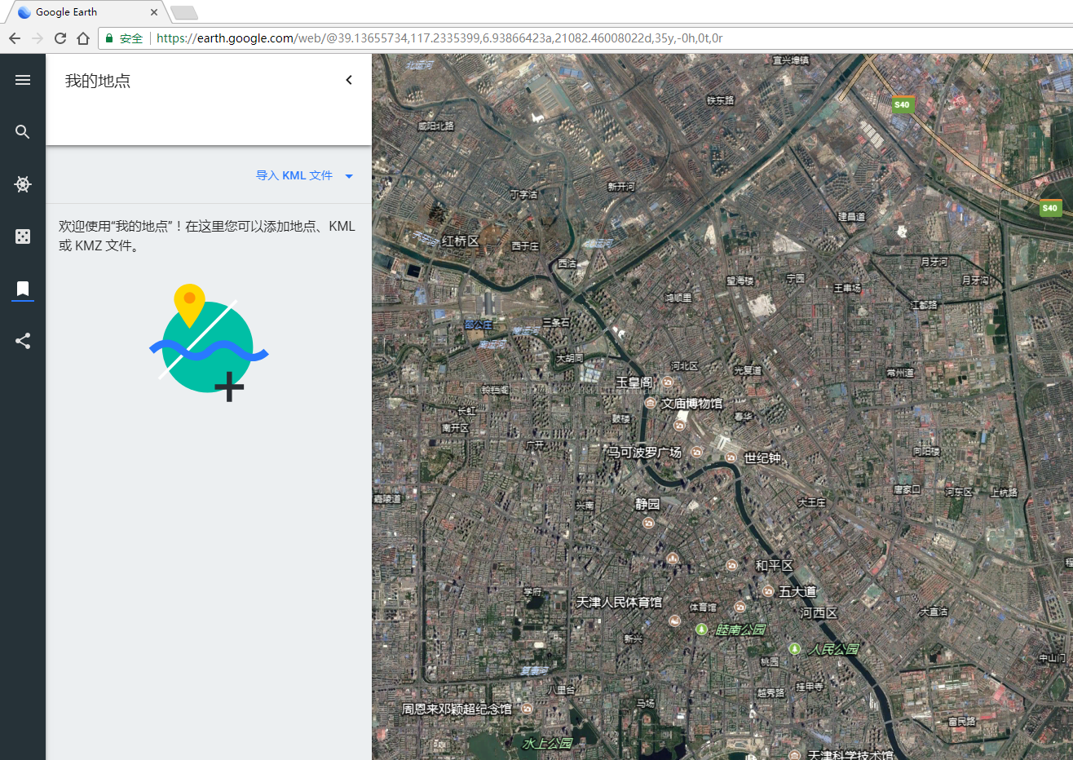1073x760 pixels.
Task: Click the Share icon in sidebar
Action: pos(23,341)
